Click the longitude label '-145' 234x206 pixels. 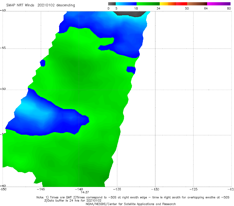(41, 189)
